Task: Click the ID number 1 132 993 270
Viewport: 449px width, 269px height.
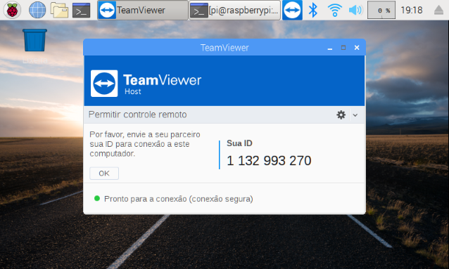Action: click(x=269, y=161)
